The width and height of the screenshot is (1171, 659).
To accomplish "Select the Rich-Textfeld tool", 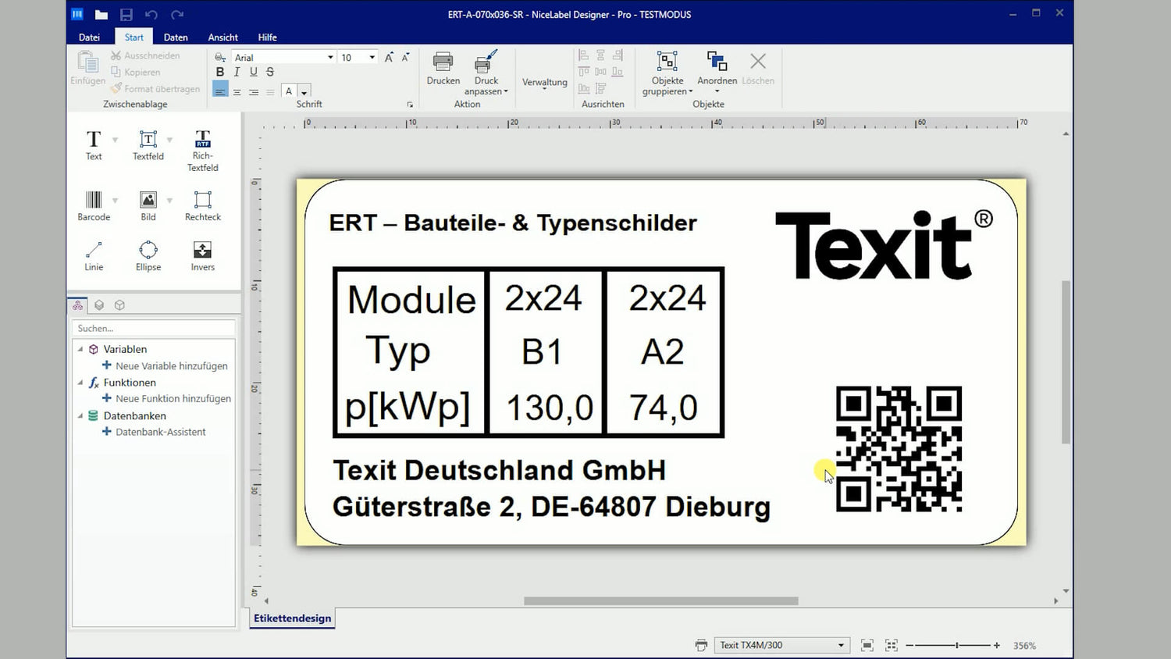I will click(203, 151).
